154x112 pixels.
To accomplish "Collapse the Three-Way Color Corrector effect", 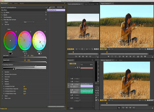I will 1,20.
